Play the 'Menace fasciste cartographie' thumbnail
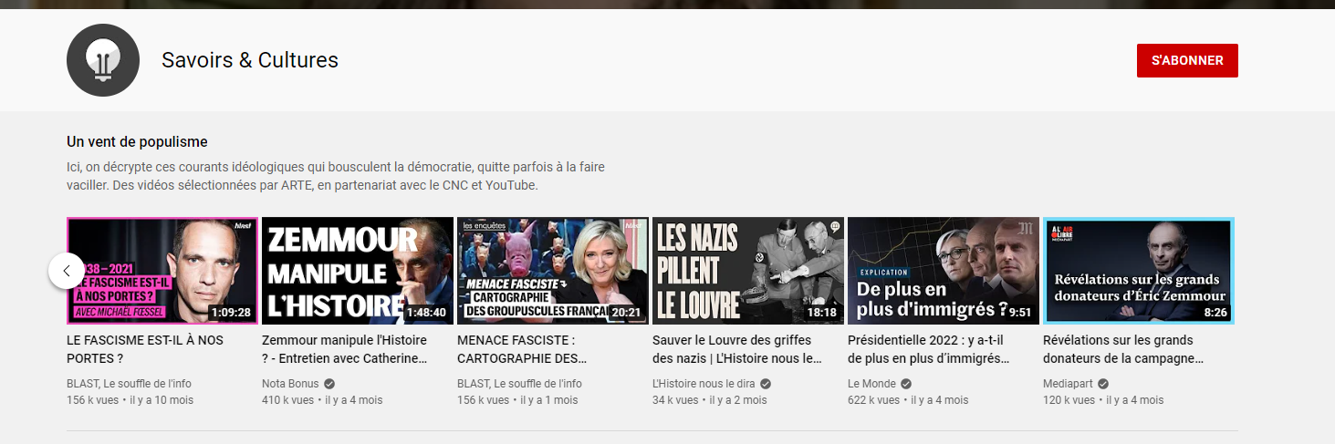Viewport: 1335px width, 444px height. tap(553, 271)
